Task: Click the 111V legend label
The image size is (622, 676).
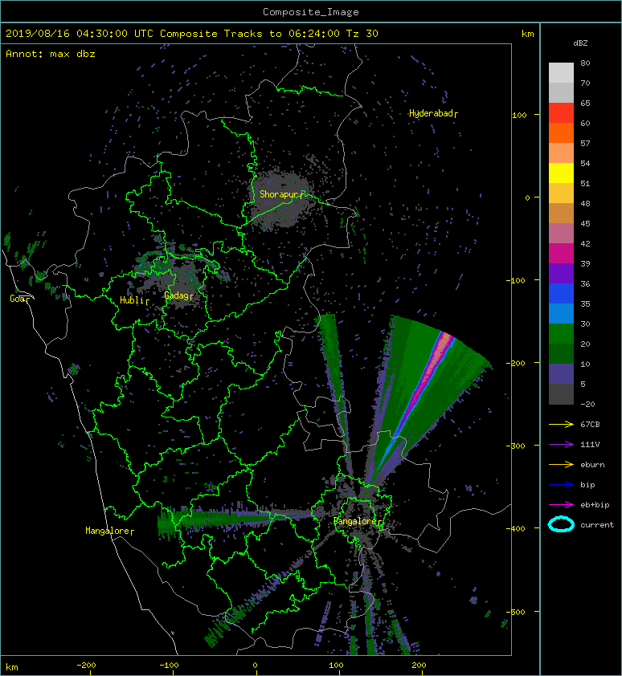Action: 590,445
